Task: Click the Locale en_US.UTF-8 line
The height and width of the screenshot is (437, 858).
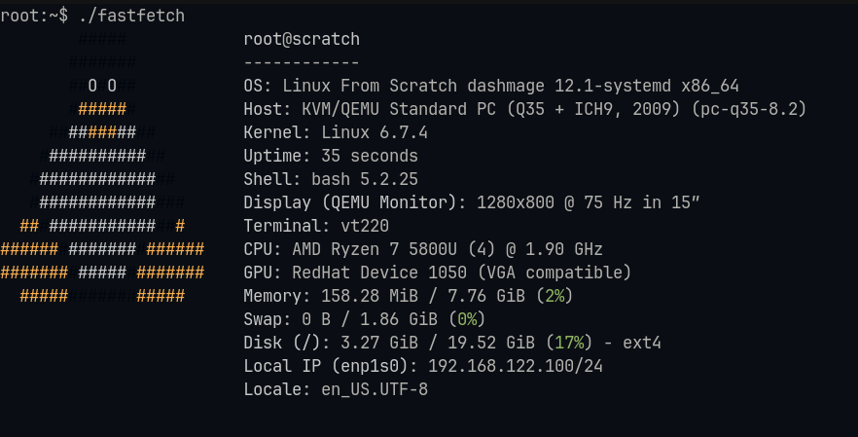Action: [x=336, y=389]
